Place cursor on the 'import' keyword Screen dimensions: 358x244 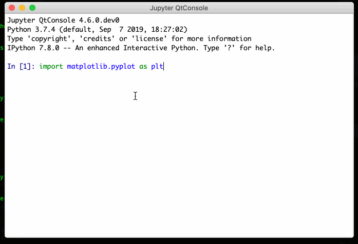click(51, 67)
